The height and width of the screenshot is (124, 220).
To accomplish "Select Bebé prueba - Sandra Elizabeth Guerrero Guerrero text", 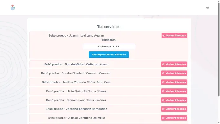I will 76,73.
